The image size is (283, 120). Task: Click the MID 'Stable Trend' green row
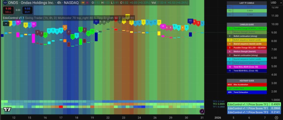(247, 88)
